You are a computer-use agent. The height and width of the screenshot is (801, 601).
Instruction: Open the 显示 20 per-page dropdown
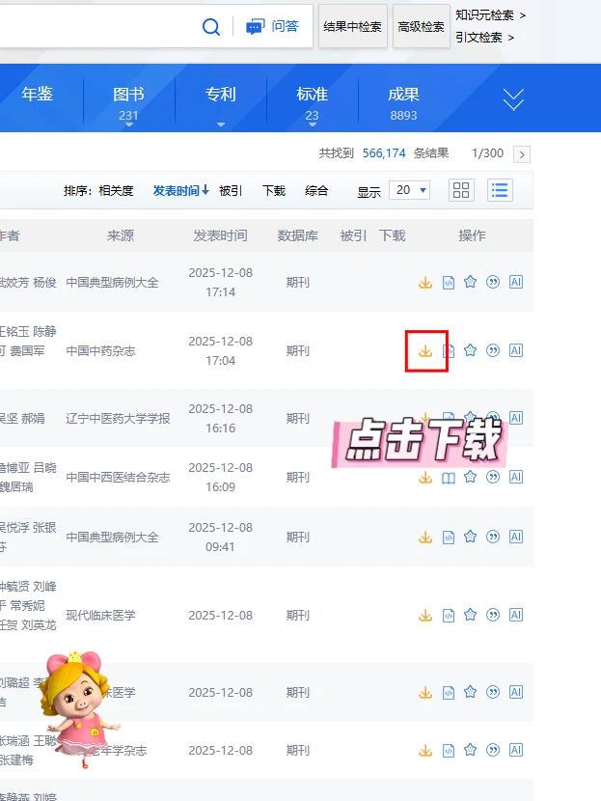tap(410, 190)
